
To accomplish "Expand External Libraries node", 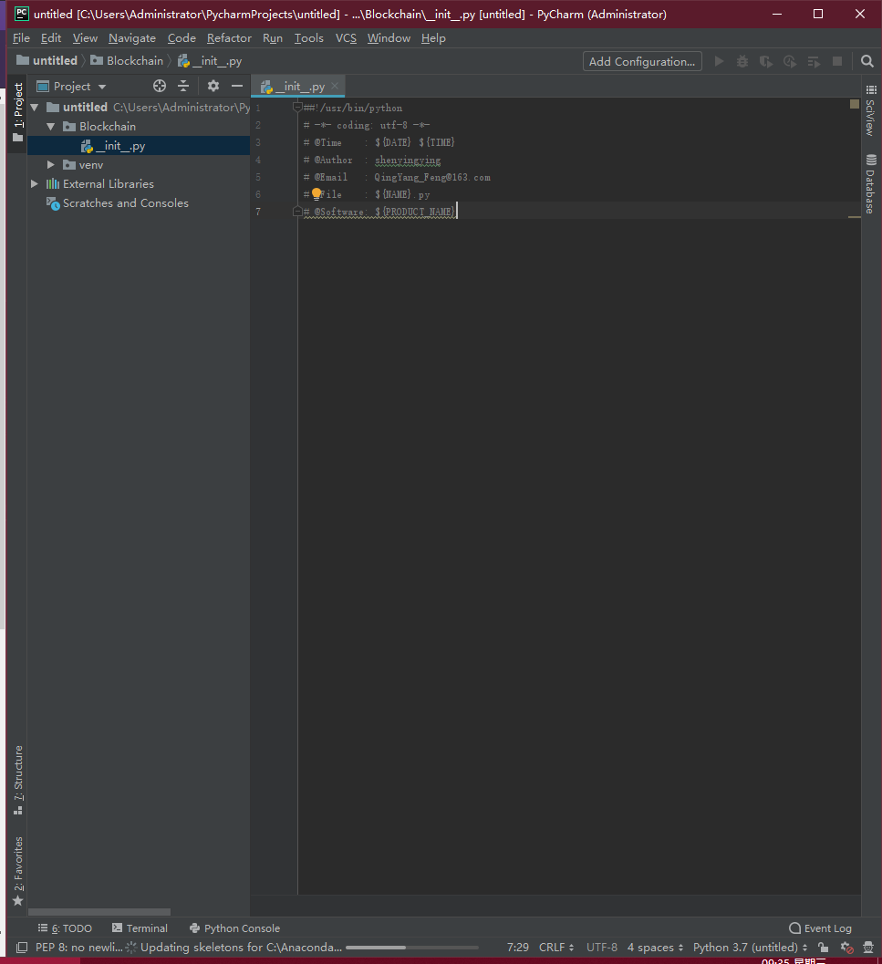I will (x=35, y=184).
